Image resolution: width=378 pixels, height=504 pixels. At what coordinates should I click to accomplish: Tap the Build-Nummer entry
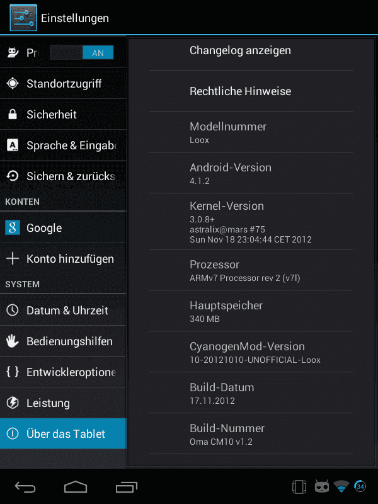(251, 434)
